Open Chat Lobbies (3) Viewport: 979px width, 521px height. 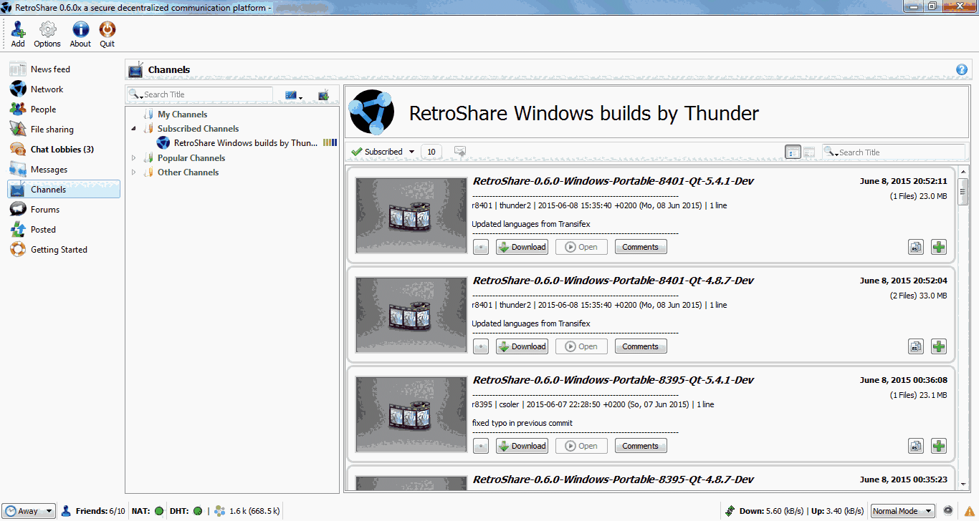click(x=64, y=150)
